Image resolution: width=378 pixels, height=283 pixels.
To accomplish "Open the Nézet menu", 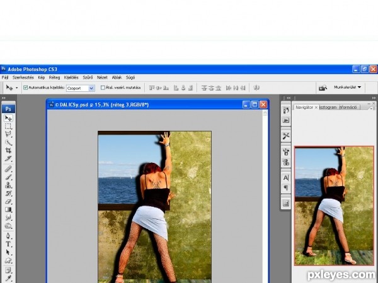I will pyautogui.click(x=102, y=77).
